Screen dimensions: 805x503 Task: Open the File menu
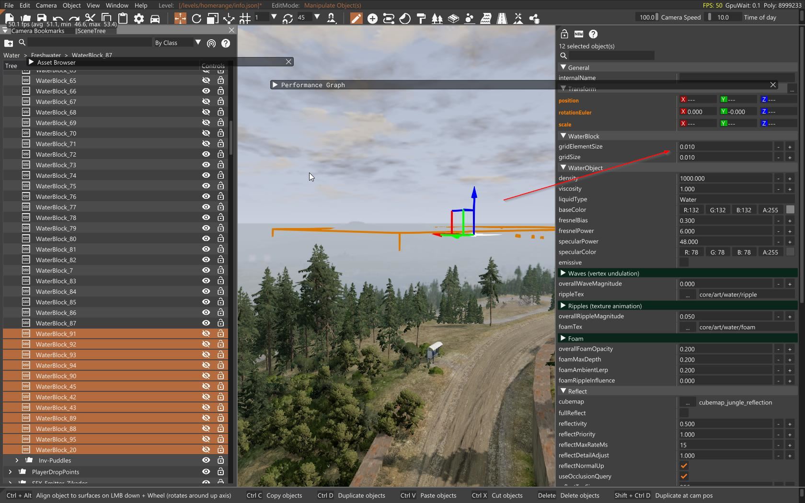[9, 5]
